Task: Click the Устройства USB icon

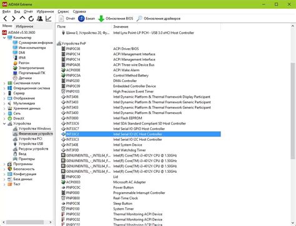Action: pyautogui.click(x=15, y=144)
